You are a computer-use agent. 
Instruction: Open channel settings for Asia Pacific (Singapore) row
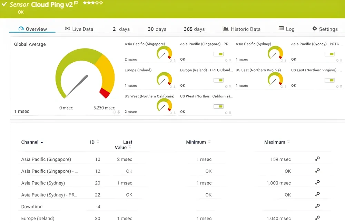tap(317, 159)
